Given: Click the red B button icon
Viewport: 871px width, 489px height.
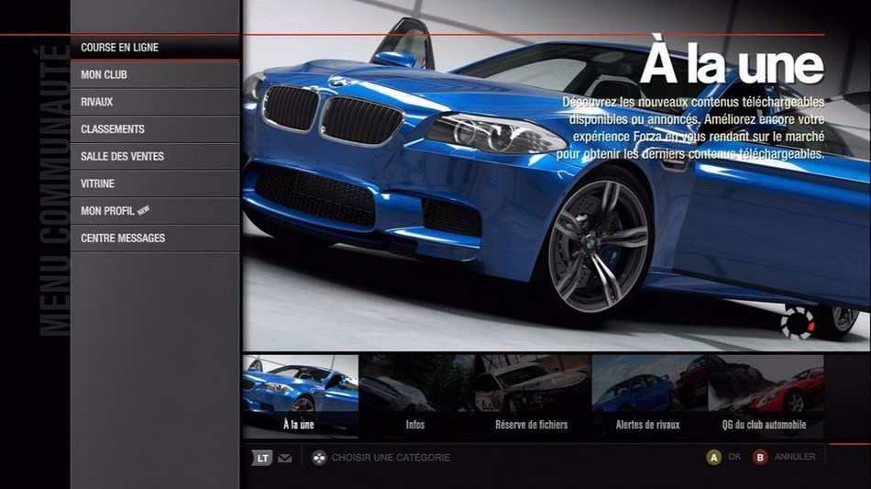Looking at the screenshot, I should (760, 457).
